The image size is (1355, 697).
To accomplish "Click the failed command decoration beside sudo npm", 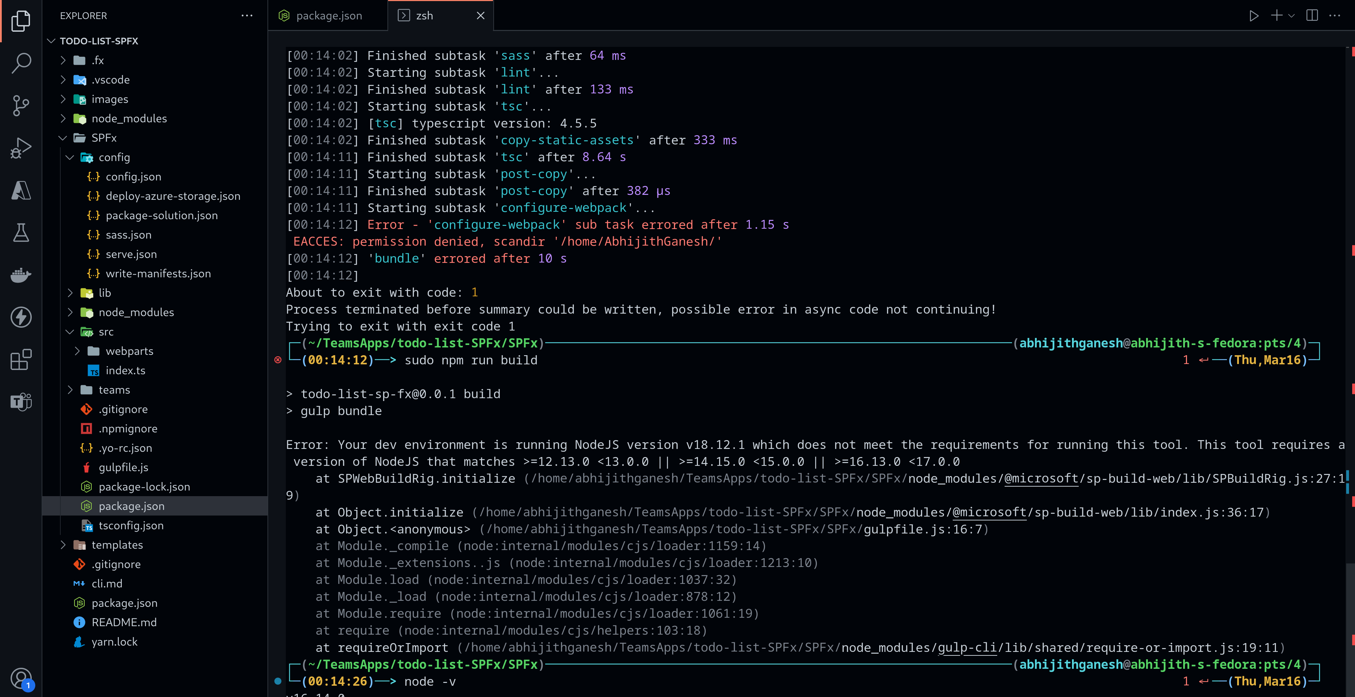I will point(278,360).
